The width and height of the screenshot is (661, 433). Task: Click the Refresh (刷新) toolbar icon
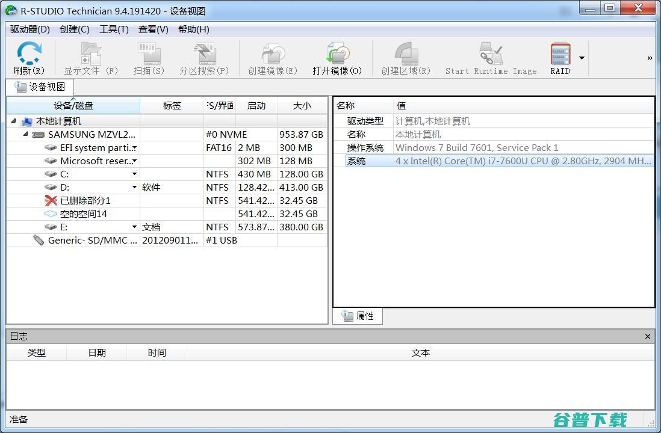29,54
